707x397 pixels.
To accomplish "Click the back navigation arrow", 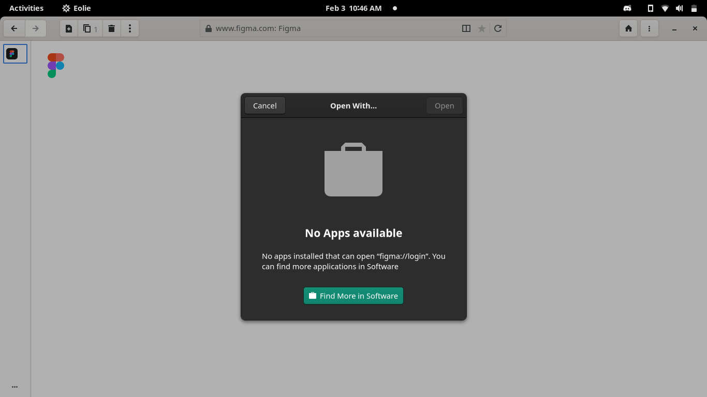I will (x=13, y=28).
